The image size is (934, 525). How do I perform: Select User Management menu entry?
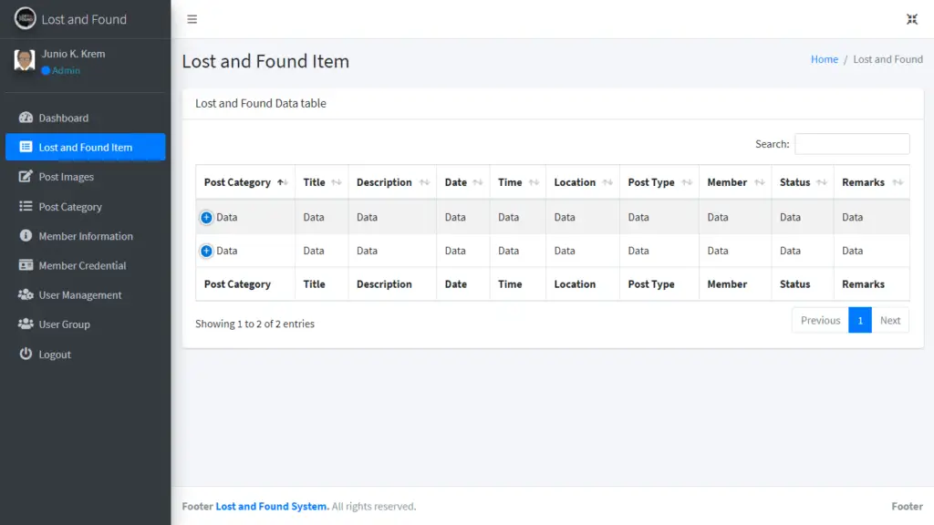point(85,294)
